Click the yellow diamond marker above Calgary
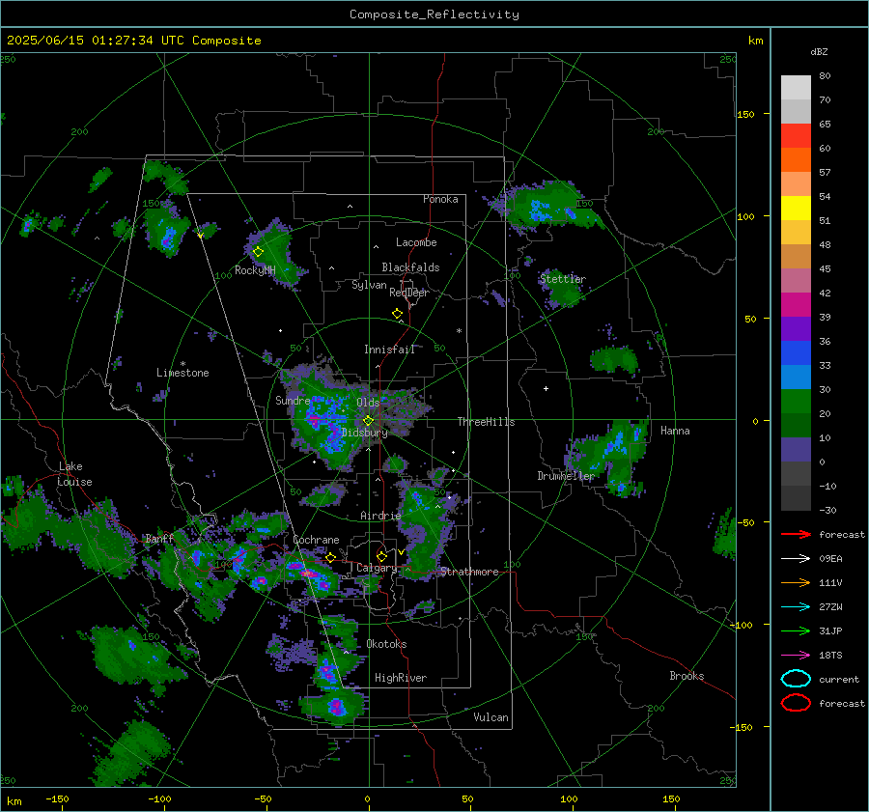 (381, 556)
